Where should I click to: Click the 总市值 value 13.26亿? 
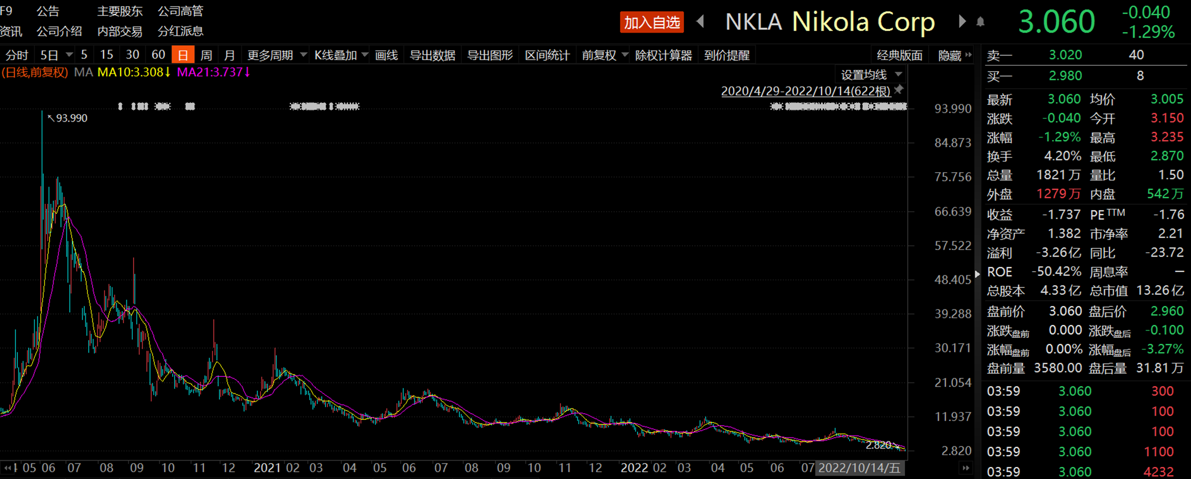tap(1159, 291)
